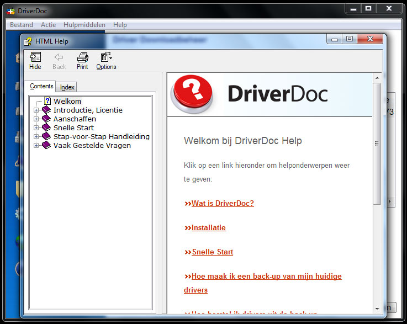Minimize the DriverDoc main window
Image resolution: width=407 pixels, height=324 pixels.
click(353, 9)
